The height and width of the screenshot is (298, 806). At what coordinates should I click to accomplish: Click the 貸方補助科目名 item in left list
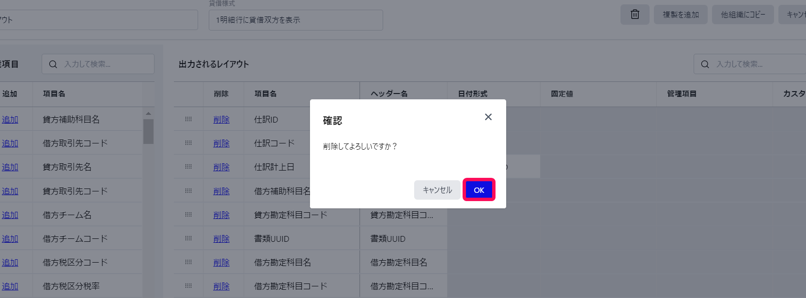coord(71,119)
